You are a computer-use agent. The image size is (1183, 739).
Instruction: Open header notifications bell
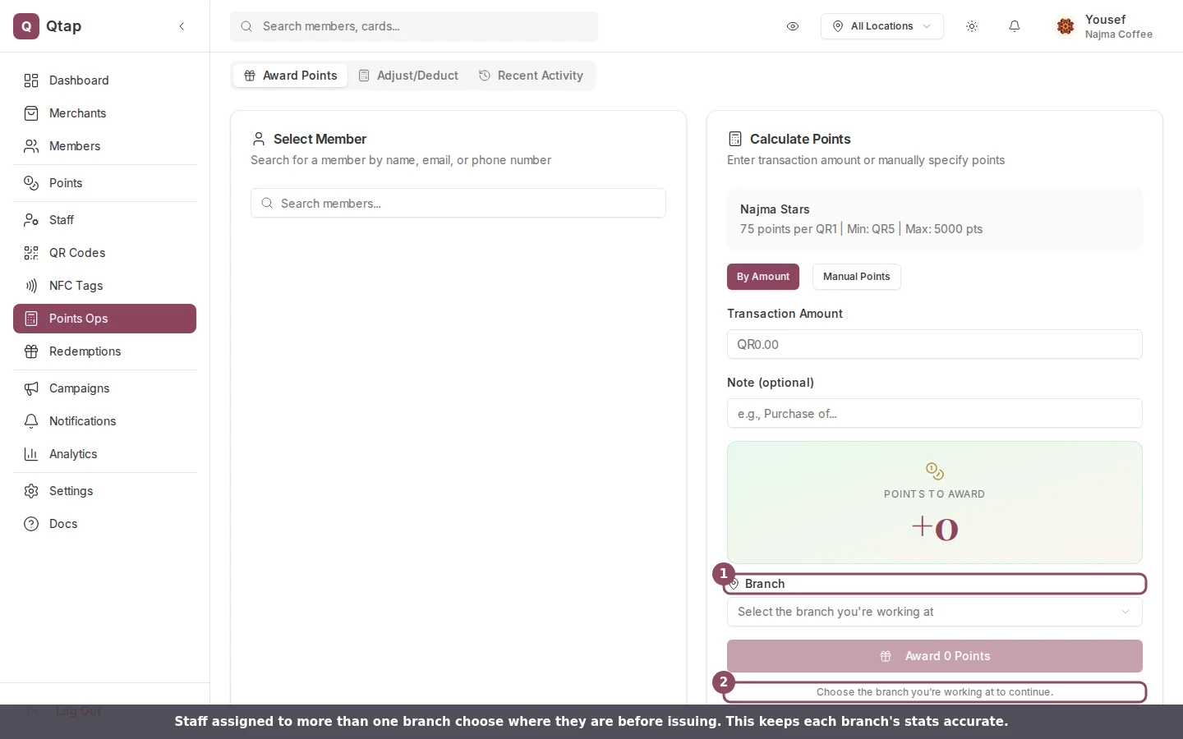pos(1015,26)
